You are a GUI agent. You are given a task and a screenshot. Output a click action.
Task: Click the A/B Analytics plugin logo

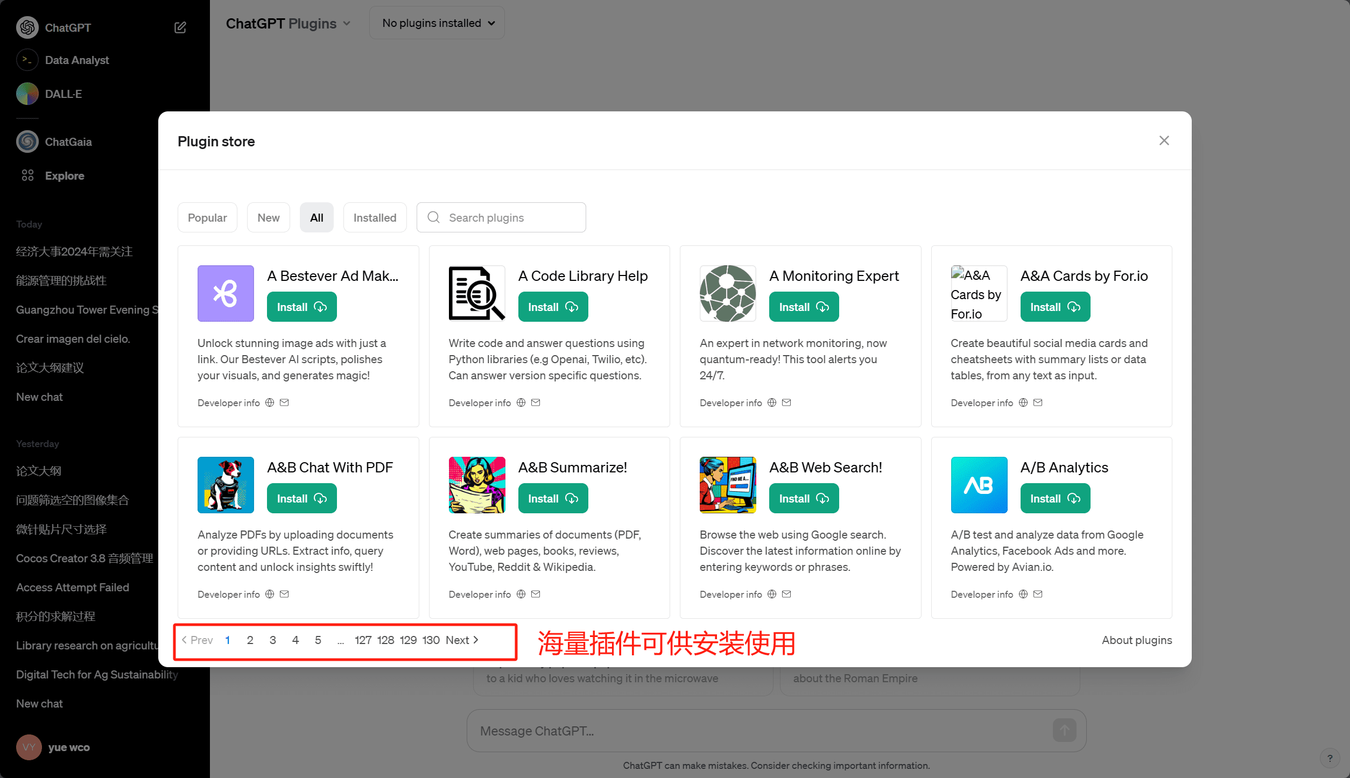click(979, 485)
